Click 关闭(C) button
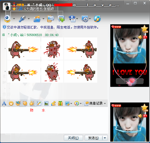The width and height of the screenshot is (150, 143). [73, 138]
